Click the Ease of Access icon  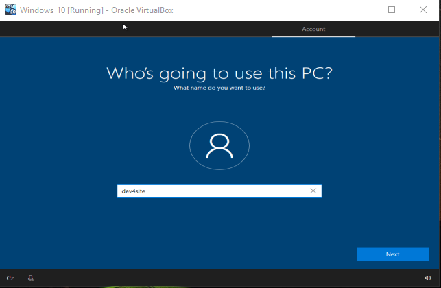pos(10,278)
